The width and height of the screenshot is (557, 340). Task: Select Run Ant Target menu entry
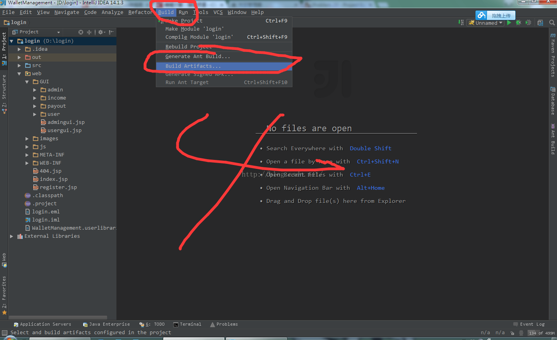coord(224,82)
